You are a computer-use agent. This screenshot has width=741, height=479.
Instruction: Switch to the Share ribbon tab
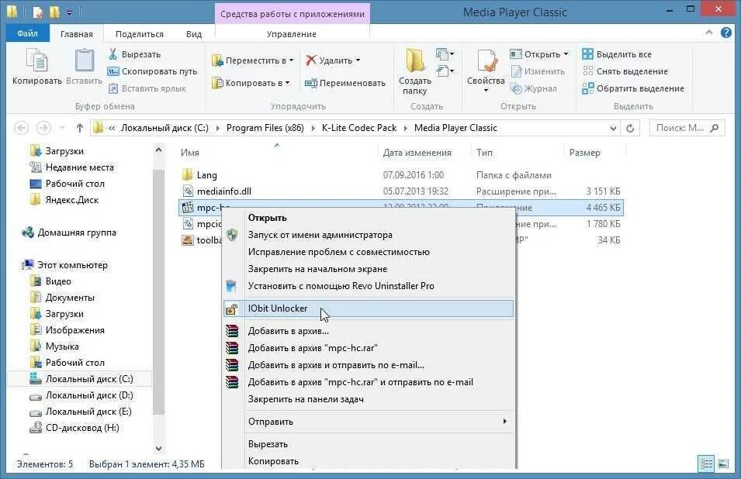tap(140, 34)
